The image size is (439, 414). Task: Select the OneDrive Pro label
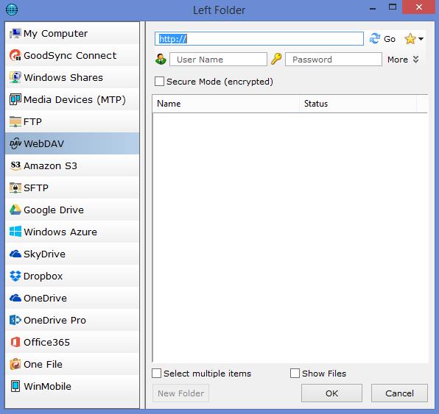55,321
